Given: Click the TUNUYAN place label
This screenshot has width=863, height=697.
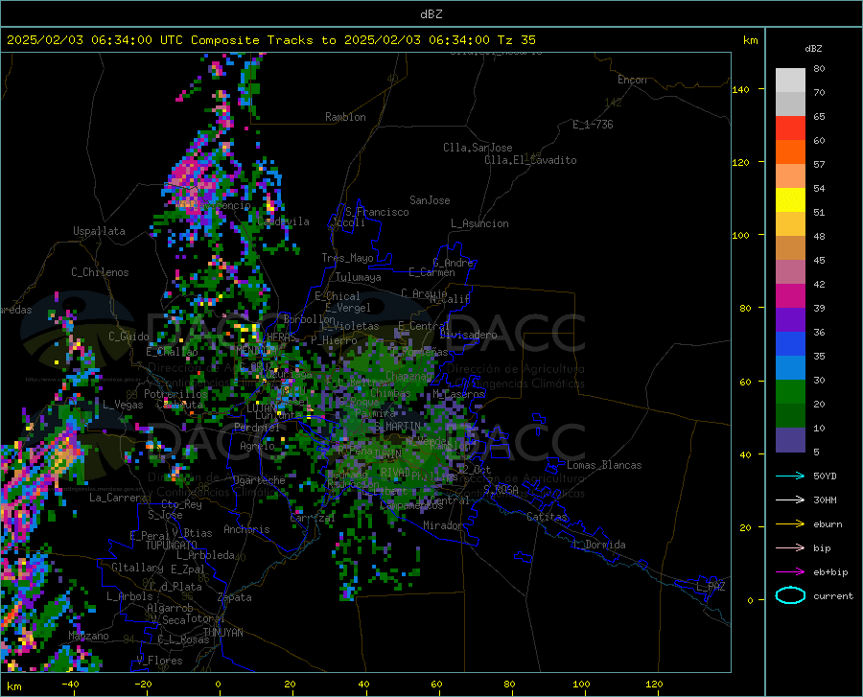Looking at the screenshot, I should [222, 633].
